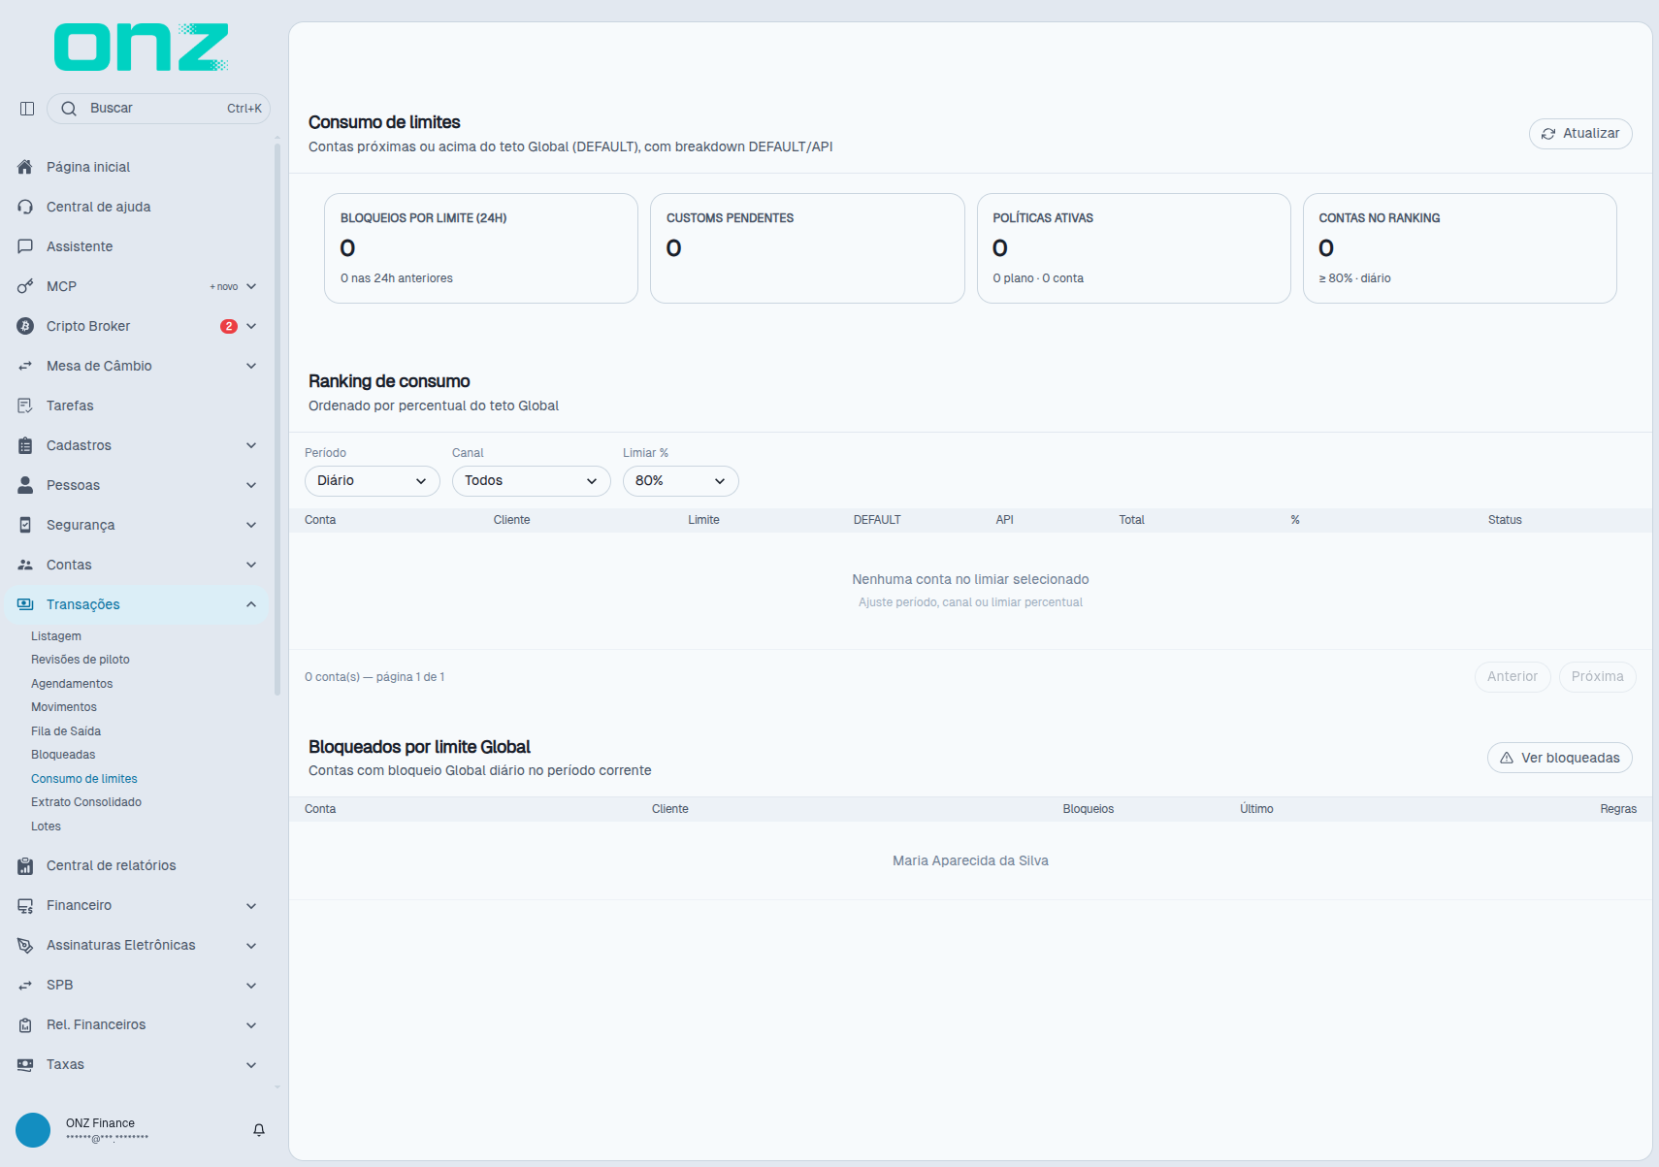Open the Limiar % dropdown
This screenshot has height=1167, width=1659.
tap(681, 481)
